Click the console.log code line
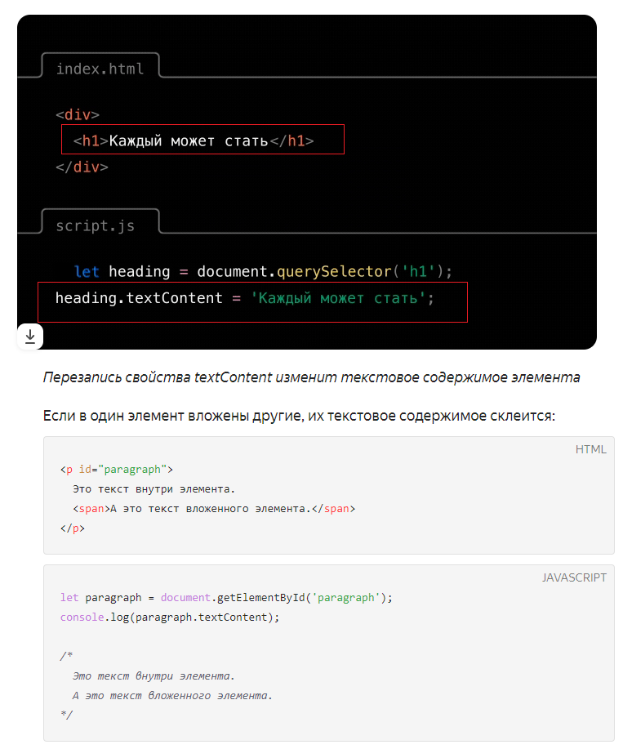623x749 pixels. (170, 617)
